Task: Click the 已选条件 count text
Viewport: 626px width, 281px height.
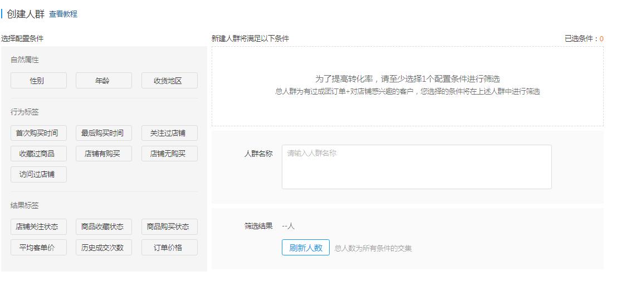Action: click(584, 39)
